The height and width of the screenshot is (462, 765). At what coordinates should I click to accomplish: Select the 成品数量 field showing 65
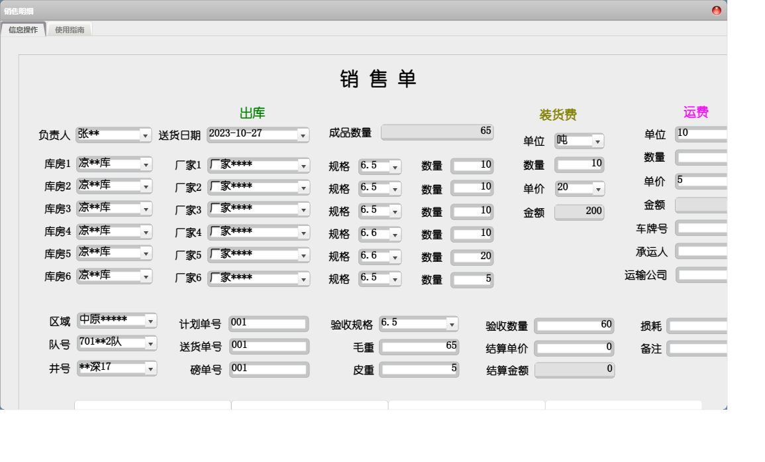pyautogui.click(x=437, y=132)
